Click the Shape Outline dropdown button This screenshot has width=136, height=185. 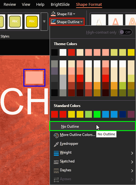click(67, 22)
